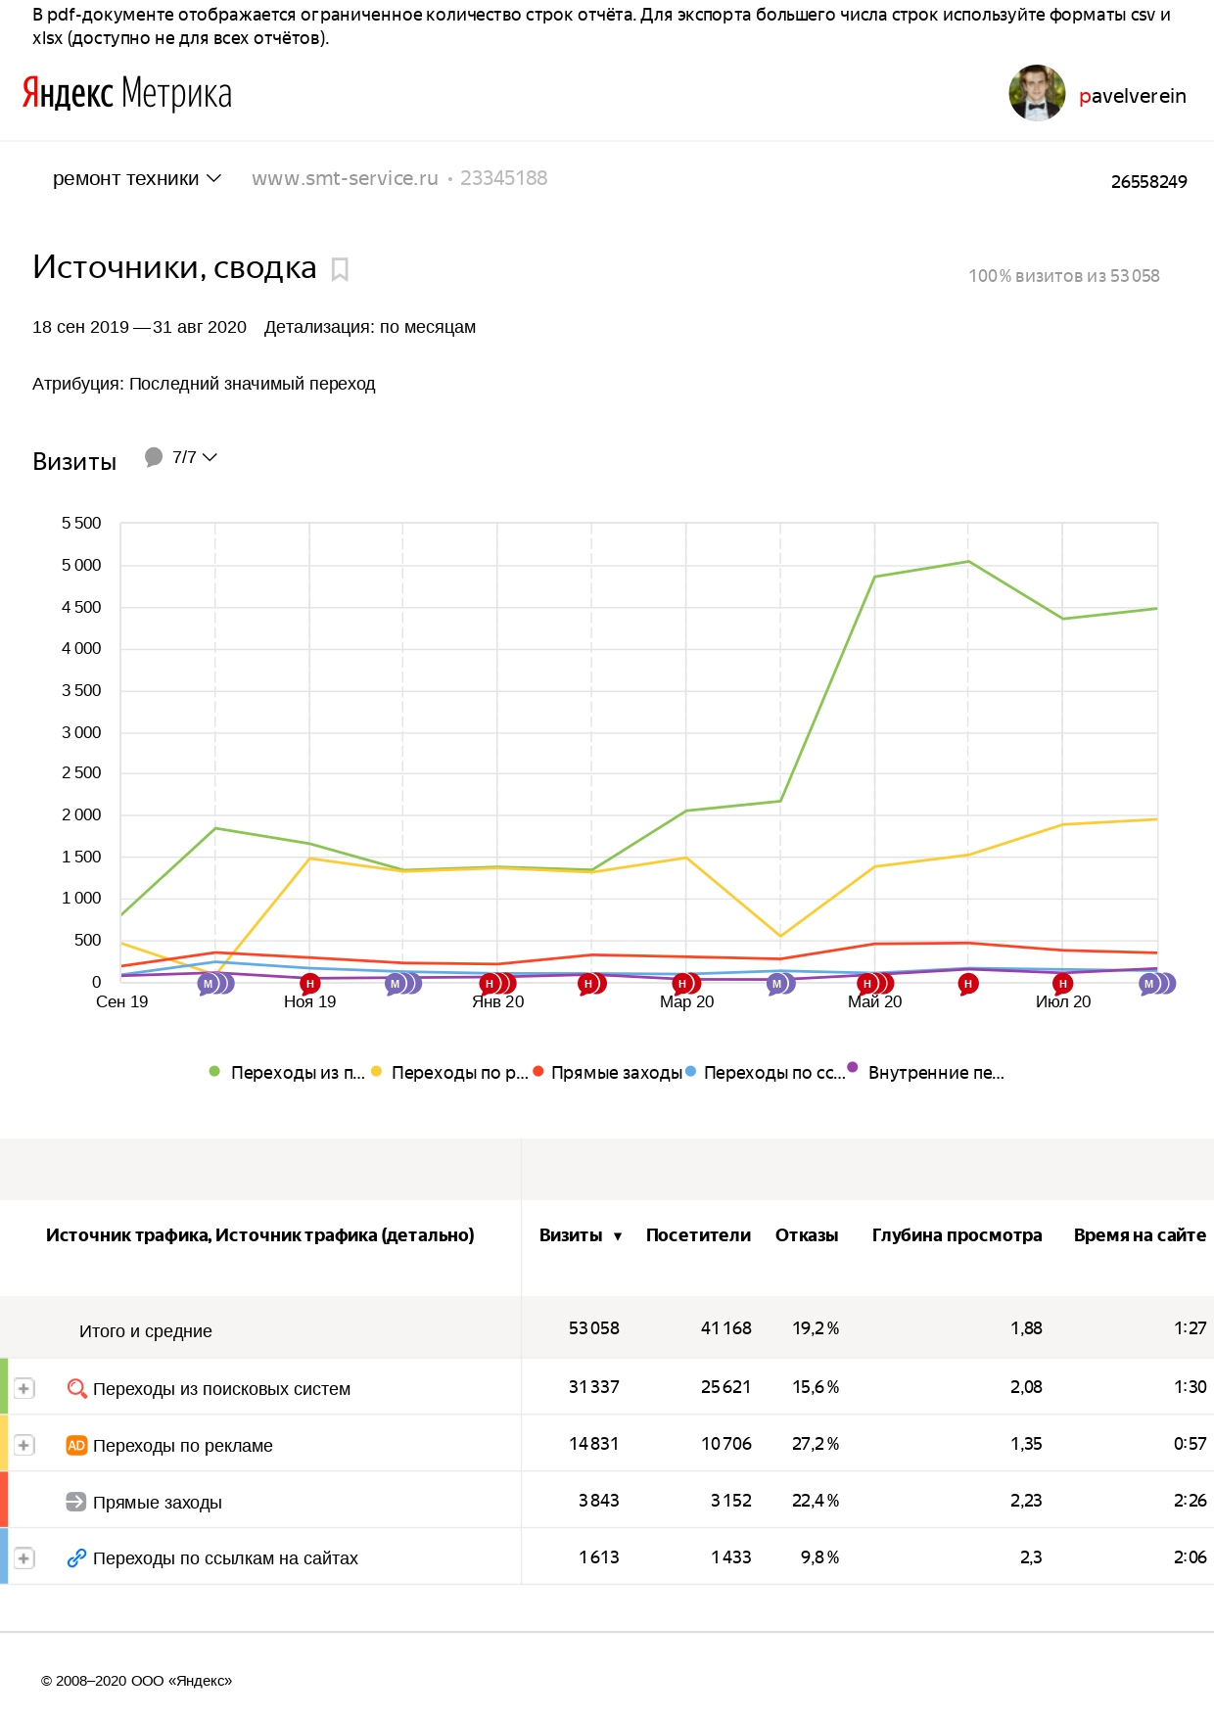Change the Атрибуция: Последний значимый переход setting

click(204, 384)
